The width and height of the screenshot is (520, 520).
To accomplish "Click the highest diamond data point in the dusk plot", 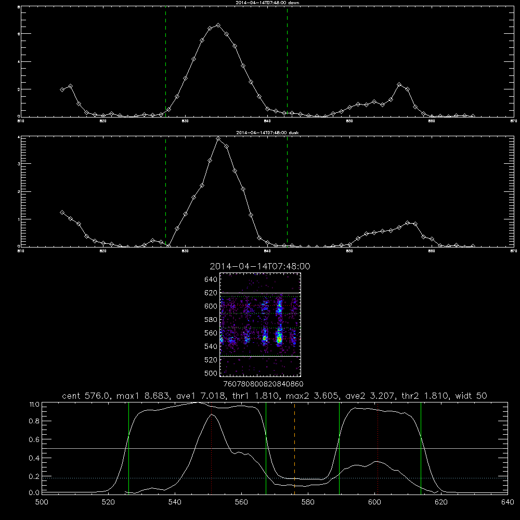I will pos(218,139).
